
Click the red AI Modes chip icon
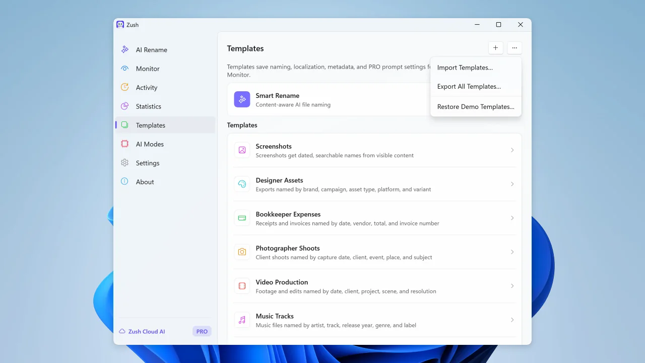pos(124,144)
